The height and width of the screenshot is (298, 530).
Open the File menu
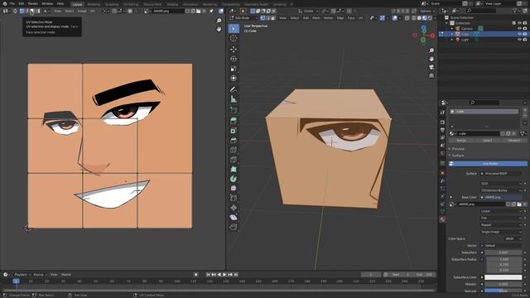[12, 3]
